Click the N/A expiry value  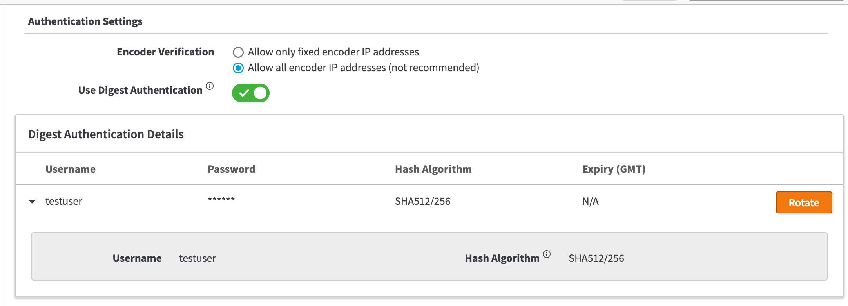coord(590,202)
